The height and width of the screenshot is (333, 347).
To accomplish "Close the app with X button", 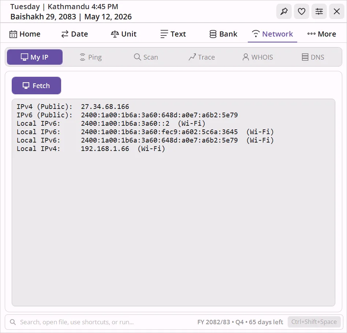I will pos(337,11).
